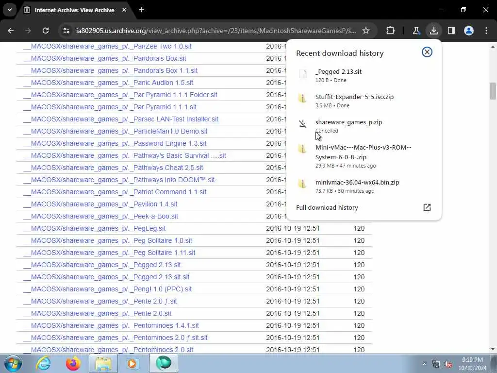The height and width of the screenshot is (373, 497).
Task: Open the _Pente 2.0.sit link
Action: pos(97,313)
